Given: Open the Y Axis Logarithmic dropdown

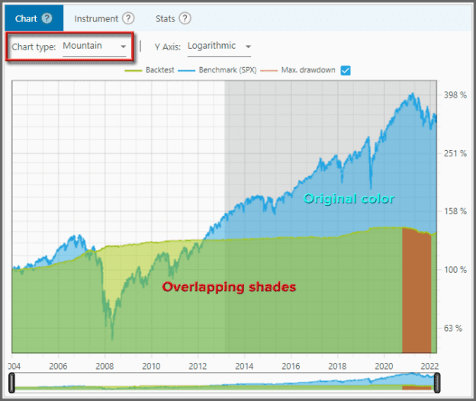Looking at the screenshot, I should coord(219,47).
